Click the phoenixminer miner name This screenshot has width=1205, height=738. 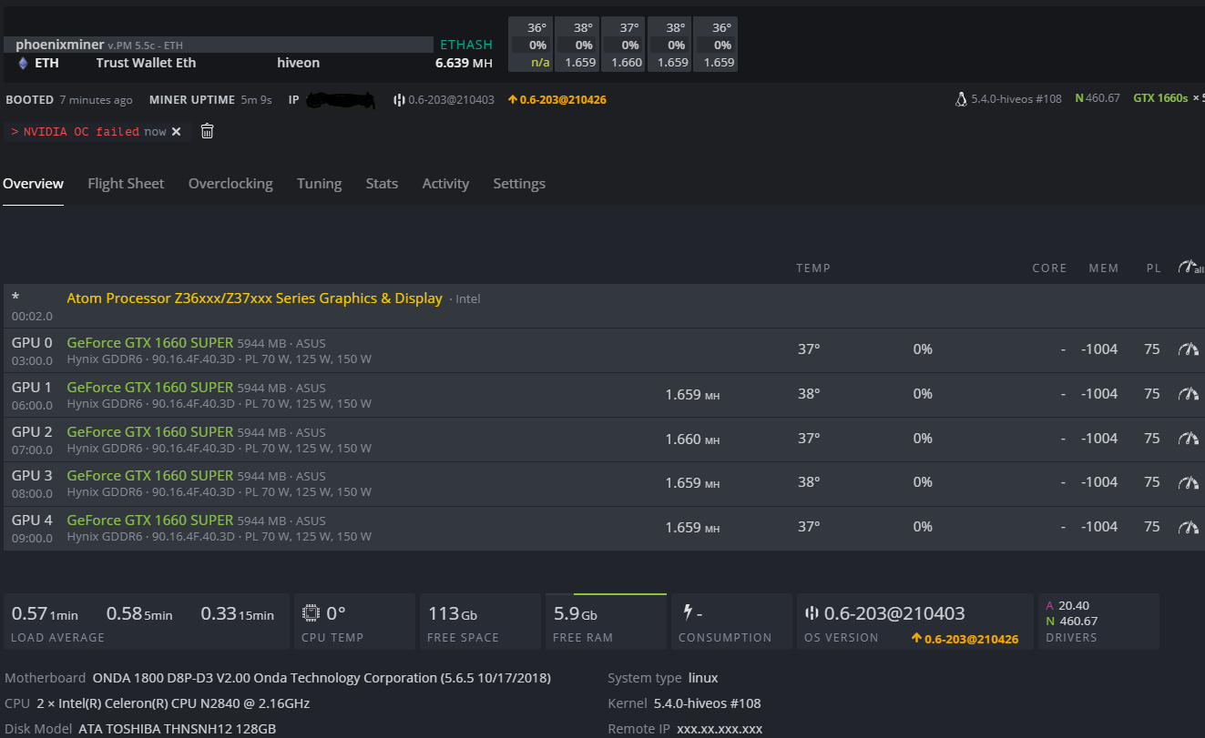60,45
